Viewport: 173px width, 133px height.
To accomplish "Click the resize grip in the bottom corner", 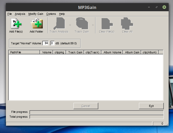I will pos(167,124).
